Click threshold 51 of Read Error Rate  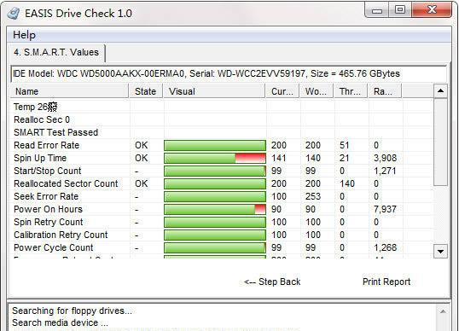pyautogui.click(x=345, y=146)
